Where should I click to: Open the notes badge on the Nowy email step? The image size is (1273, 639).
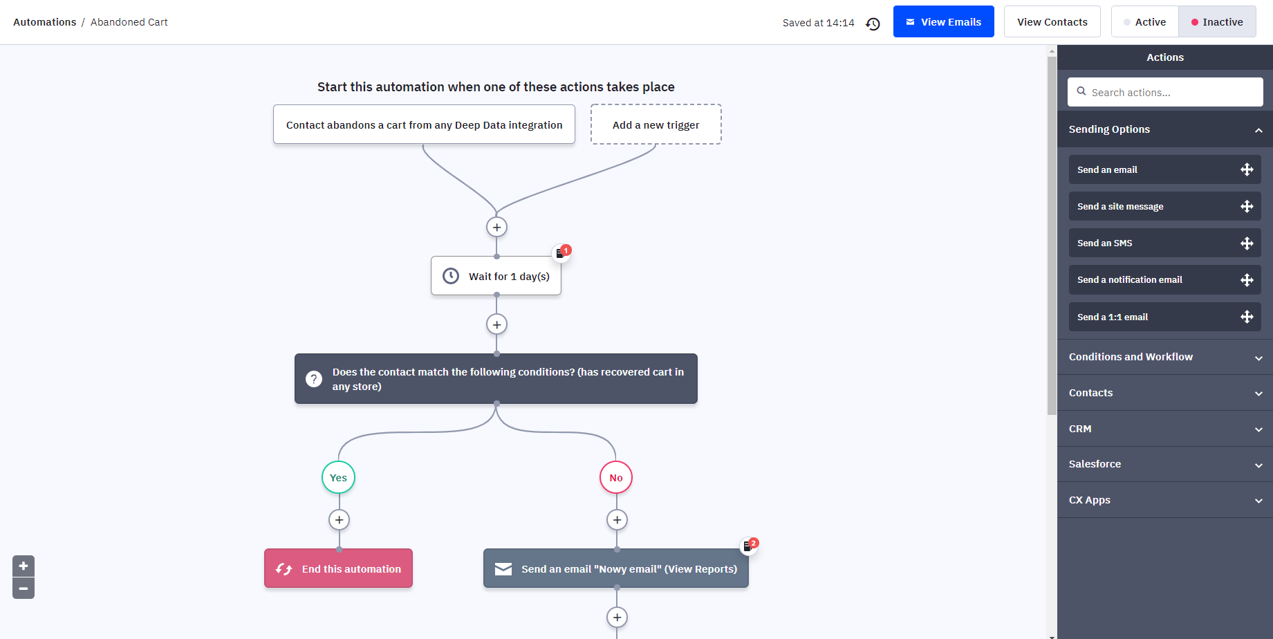(x=748, y=546)
